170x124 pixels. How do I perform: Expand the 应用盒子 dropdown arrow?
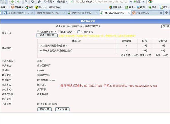click(x=123, y=7)
